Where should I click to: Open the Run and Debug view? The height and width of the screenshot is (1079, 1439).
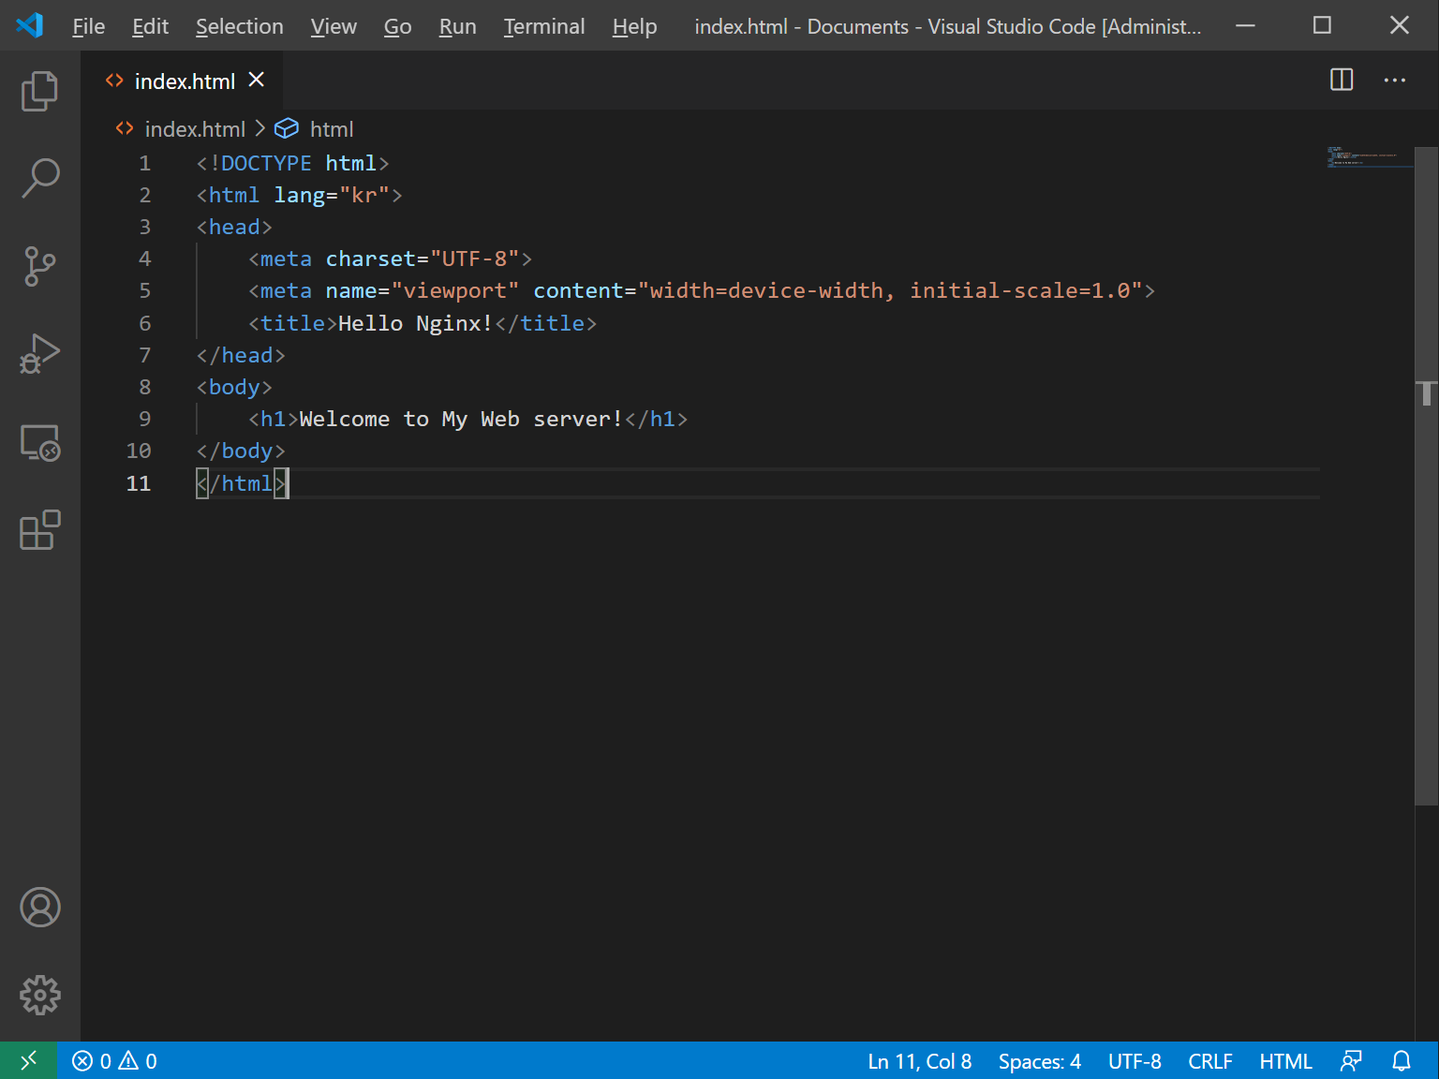(39, 354)
